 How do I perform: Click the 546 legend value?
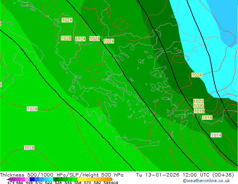[68, 182]
